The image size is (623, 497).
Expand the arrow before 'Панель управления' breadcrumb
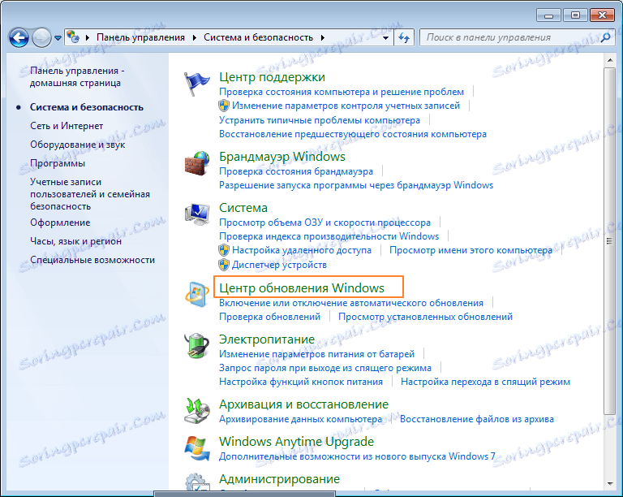pyautogui.click(x=88, y=38)
